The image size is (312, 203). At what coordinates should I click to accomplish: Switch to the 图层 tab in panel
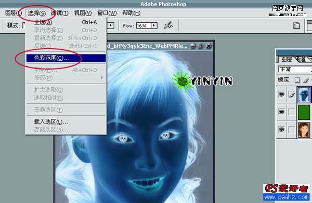click(286, 59)
